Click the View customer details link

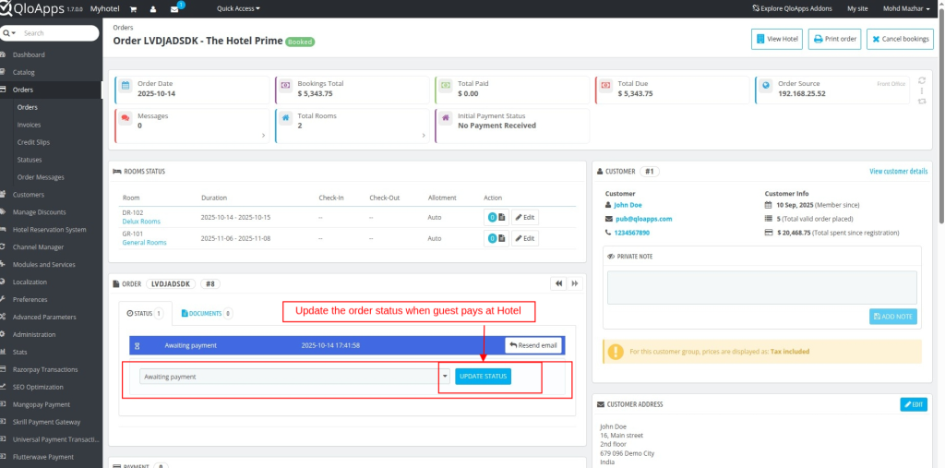pos(898,172)
